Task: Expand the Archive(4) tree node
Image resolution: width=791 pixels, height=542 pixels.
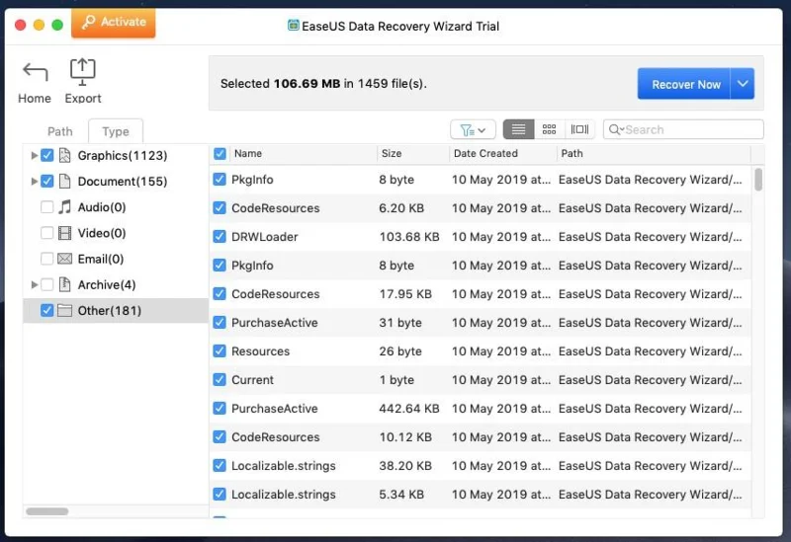Action: pos(35,284)
